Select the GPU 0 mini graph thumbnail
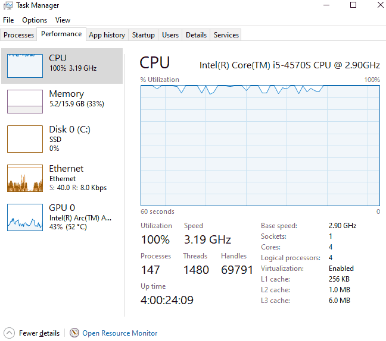The image size is (386, 341). pyautogui.click(x=25, y=217)
